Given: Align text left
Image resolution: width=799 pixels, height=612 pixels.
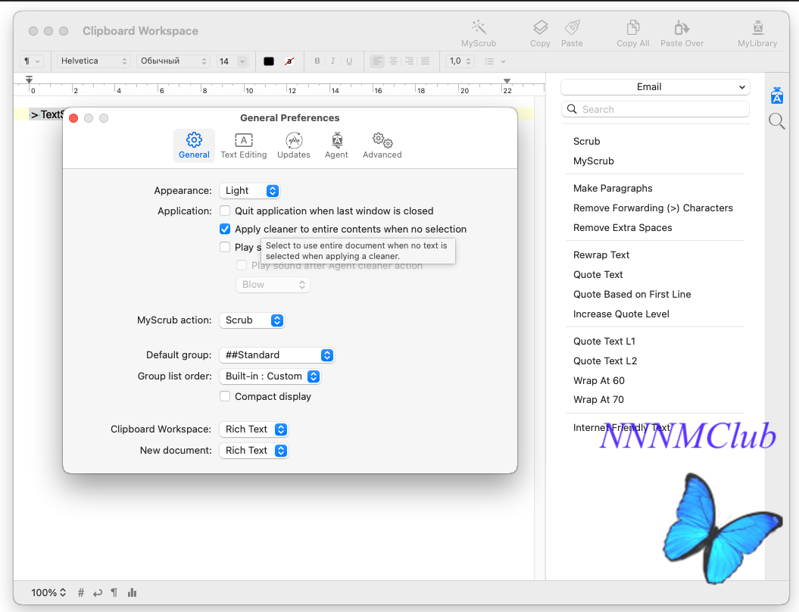Looking at the screenshot, I should coord(377,61).
